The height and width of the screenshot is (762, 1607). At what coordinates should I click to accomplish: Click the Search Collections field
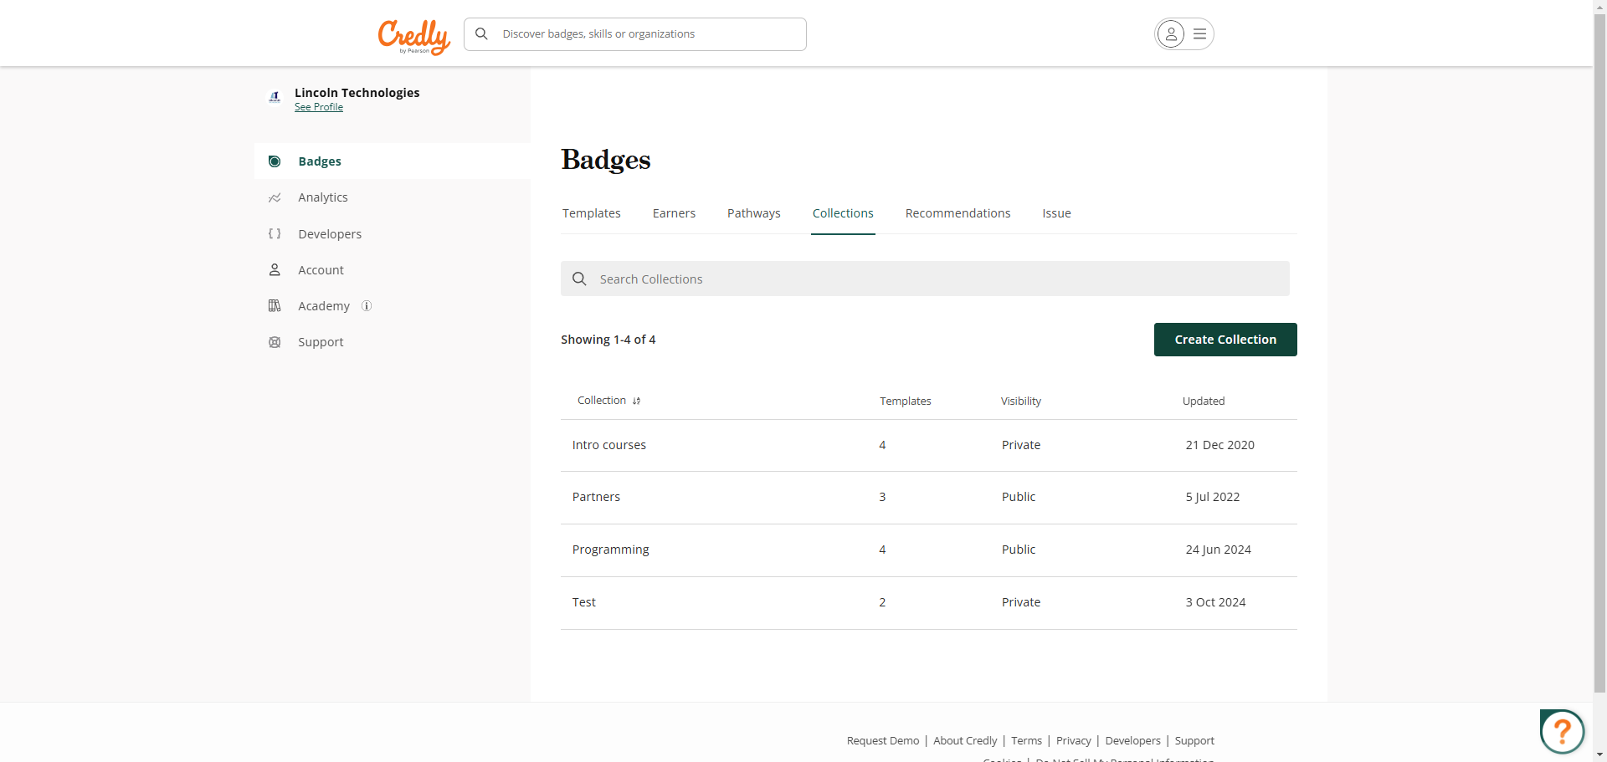click(925, 279)
